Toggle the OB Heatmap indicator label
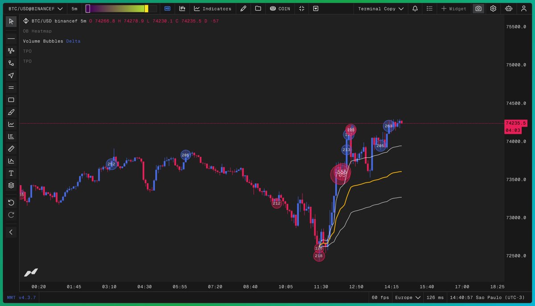This screenshot has width=535, height=306. point(37,31)
